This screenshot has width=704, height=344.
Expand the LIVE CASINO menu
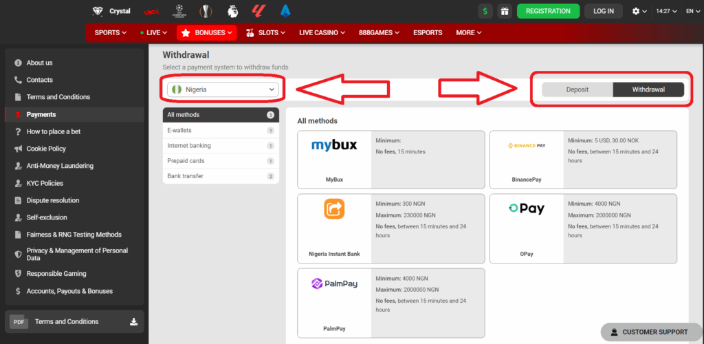click(x=322, y=33)
